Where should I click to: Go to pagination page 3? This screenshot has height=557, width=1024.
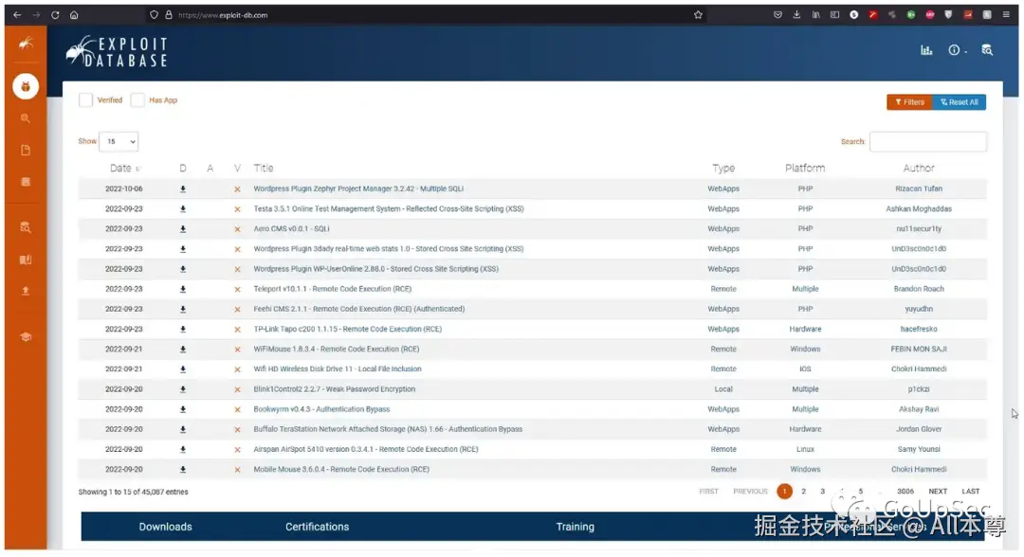click(822, 492)
